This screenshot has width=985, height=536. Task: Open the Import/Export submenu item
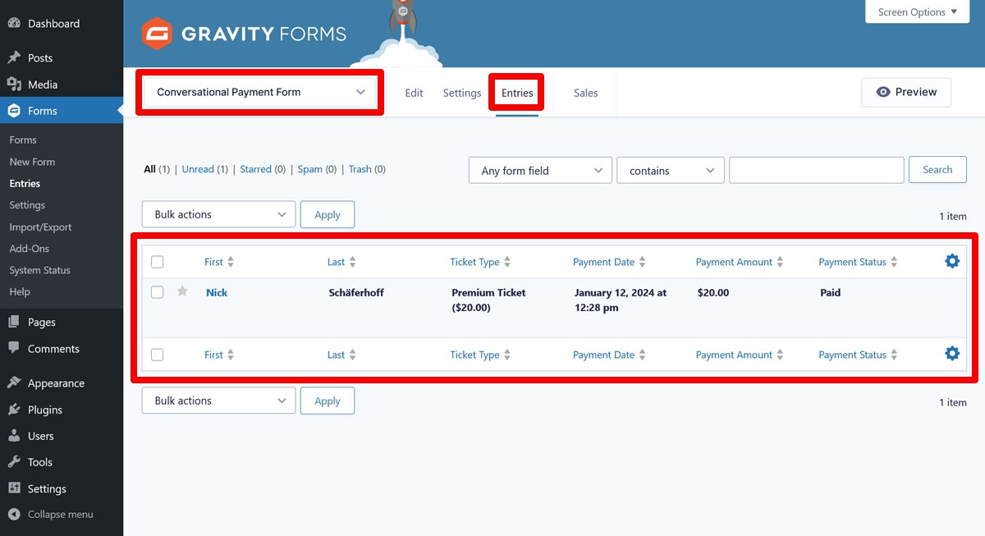pyautogui.click(x=40, y=227)
